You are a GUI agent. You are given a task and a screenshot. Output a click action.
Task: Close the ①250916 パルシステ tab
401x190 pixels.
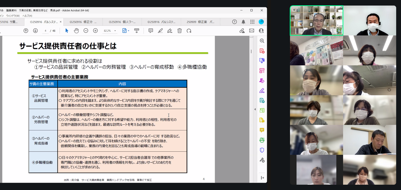click(61, 22)
